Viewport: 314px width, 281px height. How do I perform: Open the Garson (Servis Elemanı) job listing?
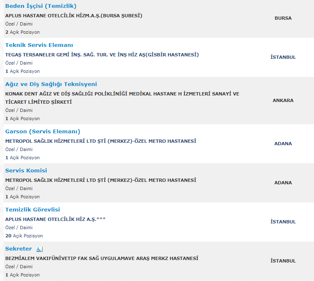point(42,131)
